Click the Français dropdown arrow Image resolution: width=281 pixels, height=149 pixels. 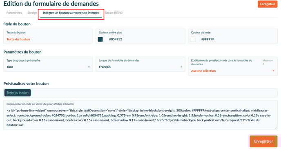click(x=181, y=67)
